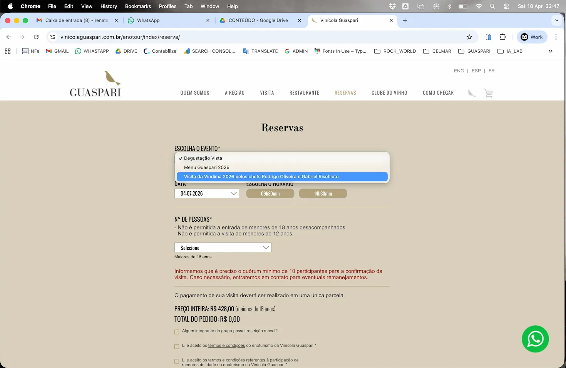Accept terms for menores de idade checkbox

(177, 361)
